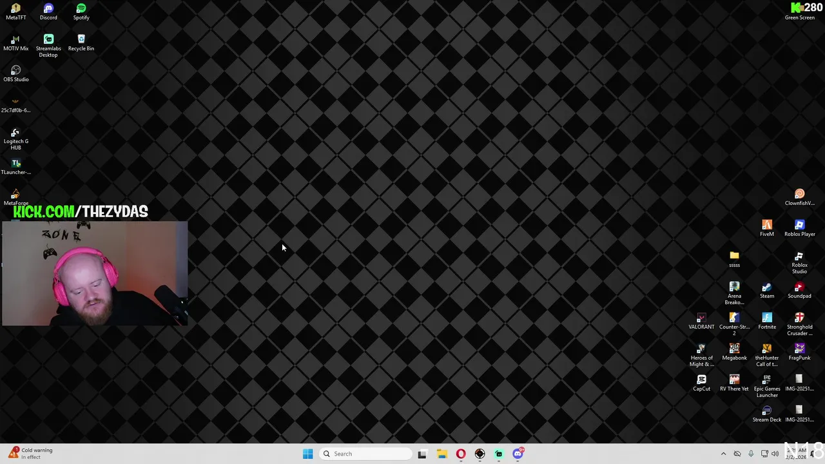Screen dimensions: 825x464
Task: Select the Steam desktop shortcut
Action: [x=767, y=290]
